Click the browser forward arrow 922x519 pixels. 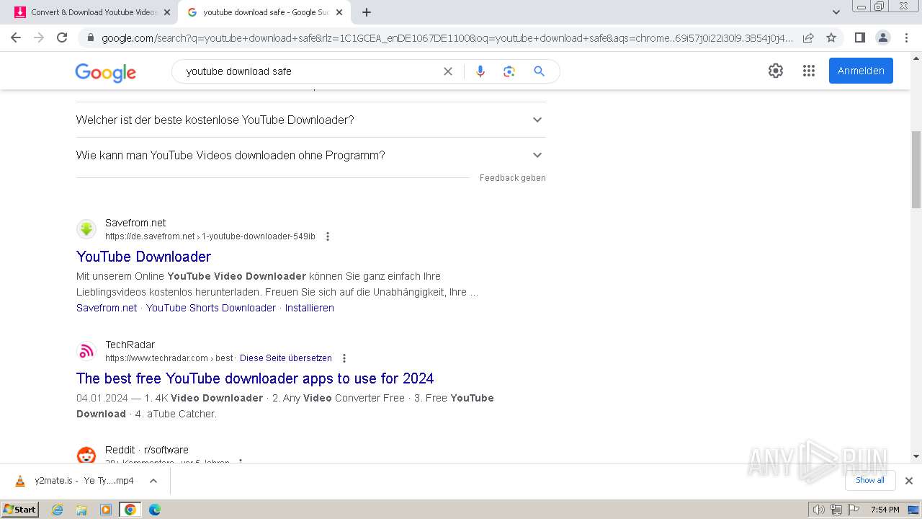click(x=39, y=37)
